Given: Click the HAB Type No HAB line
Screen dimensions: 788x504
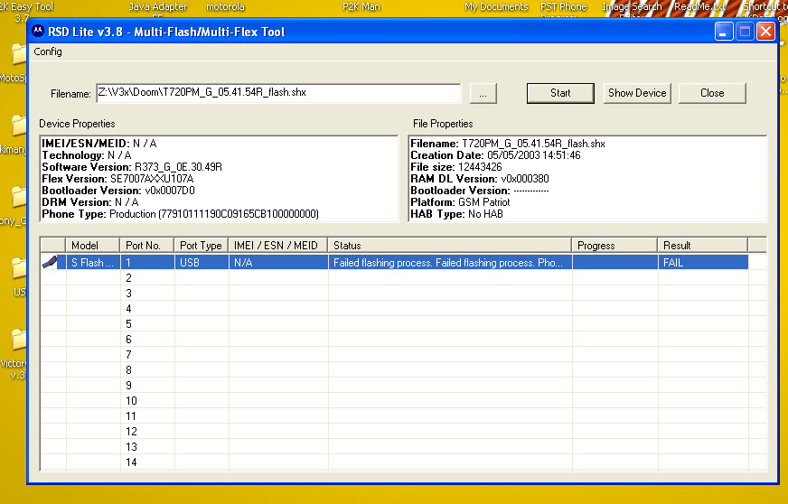Looking at the screenshot, I should pos(456,214).
